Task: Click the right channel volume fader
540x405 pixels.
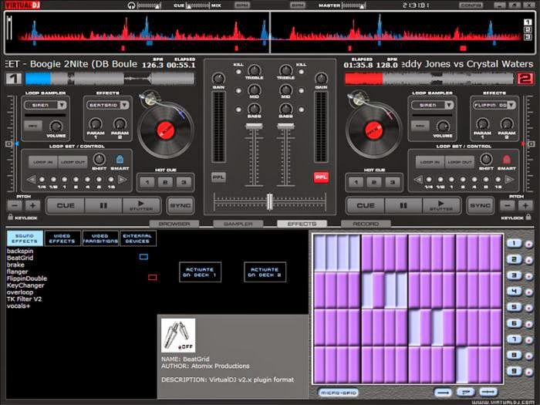Action: pyautogui.click(x=285, y=127)
